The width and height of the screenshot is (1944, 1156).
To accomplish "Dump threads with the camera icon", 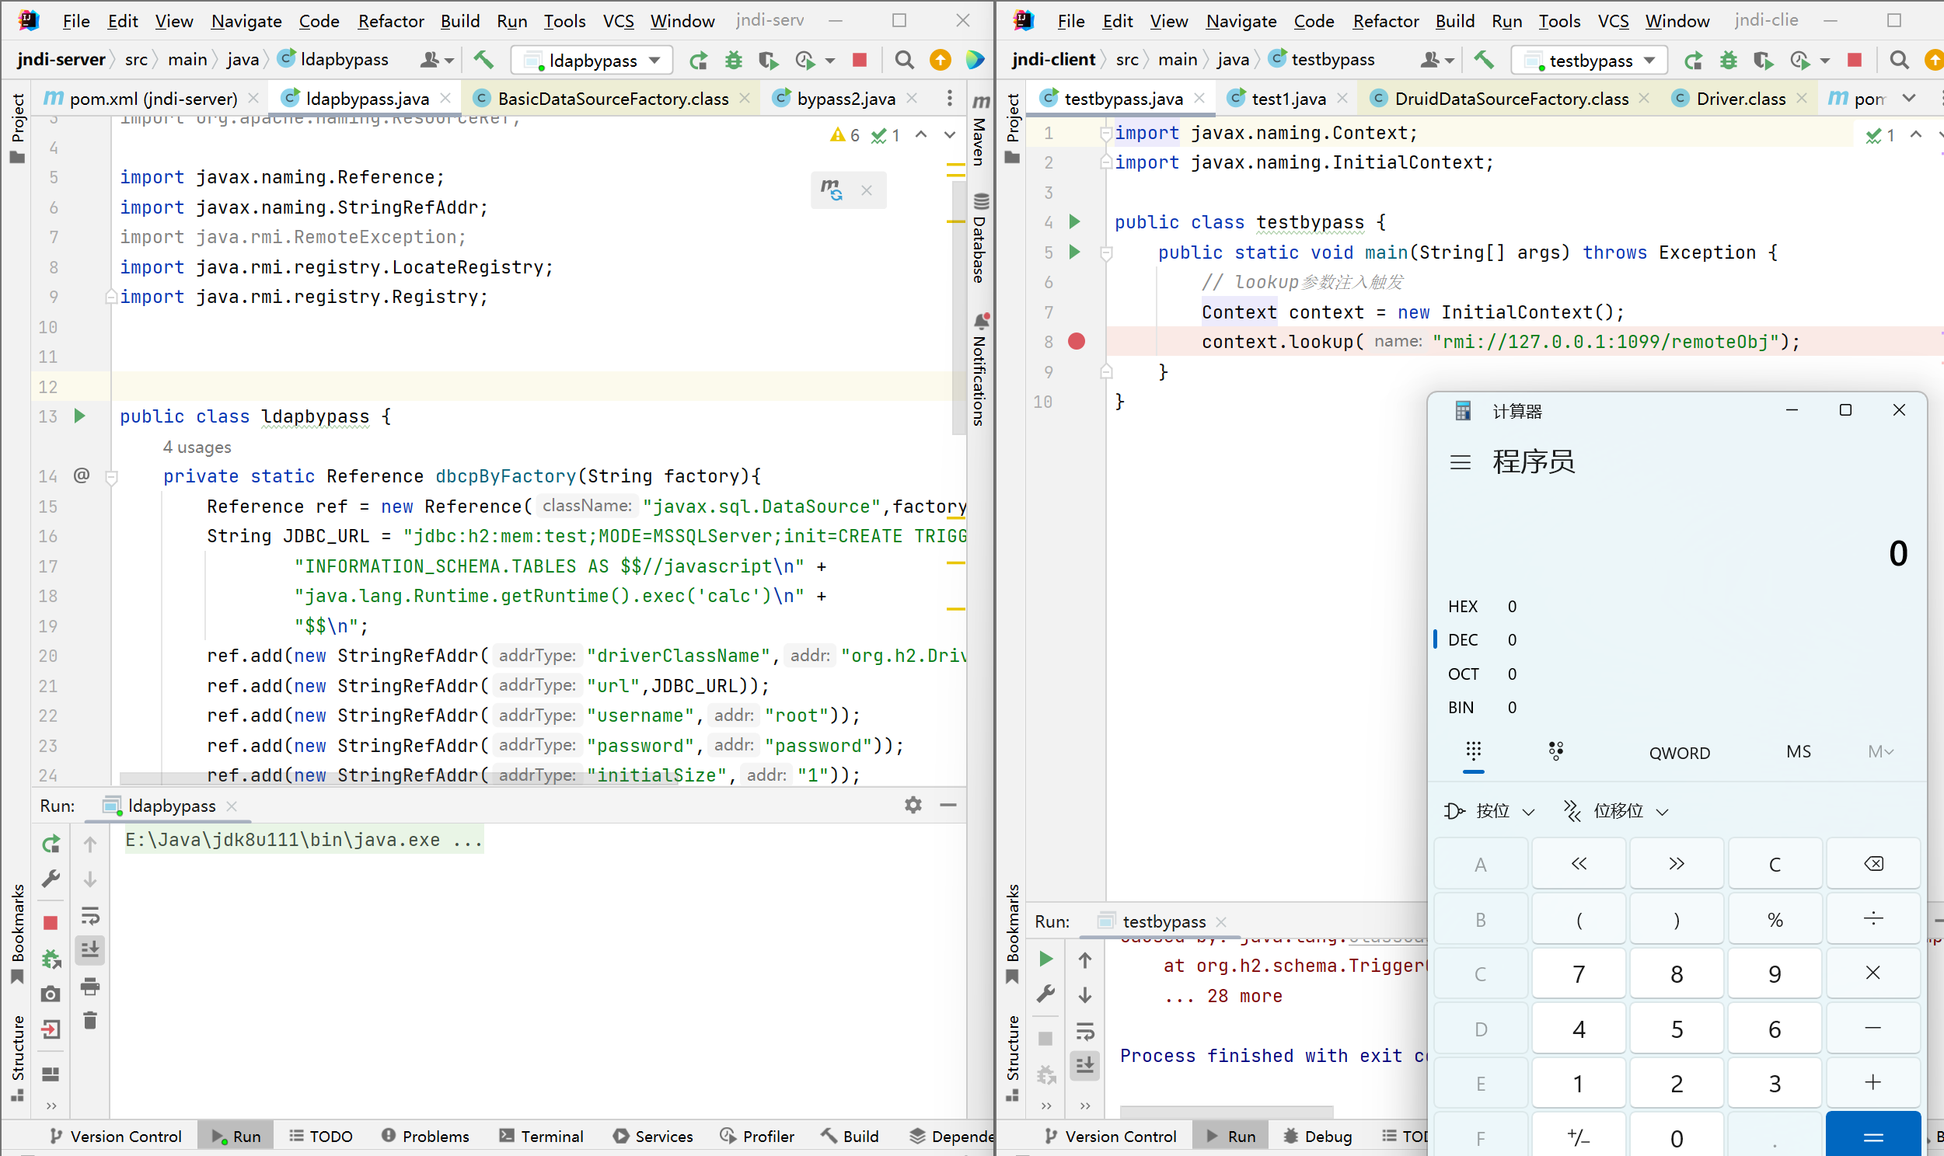I will pyautogui.click(x=51, y=994).
